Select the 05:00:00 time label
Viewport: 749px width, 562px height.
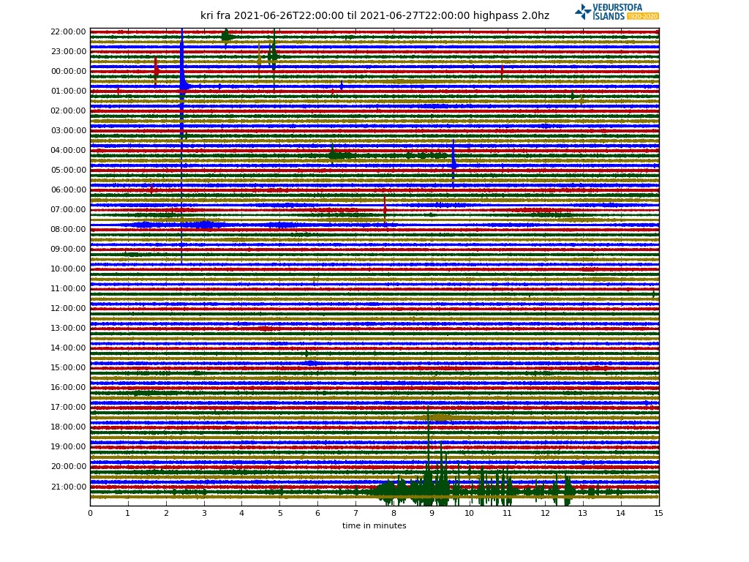pyautogui.click(x=68, y=170)
